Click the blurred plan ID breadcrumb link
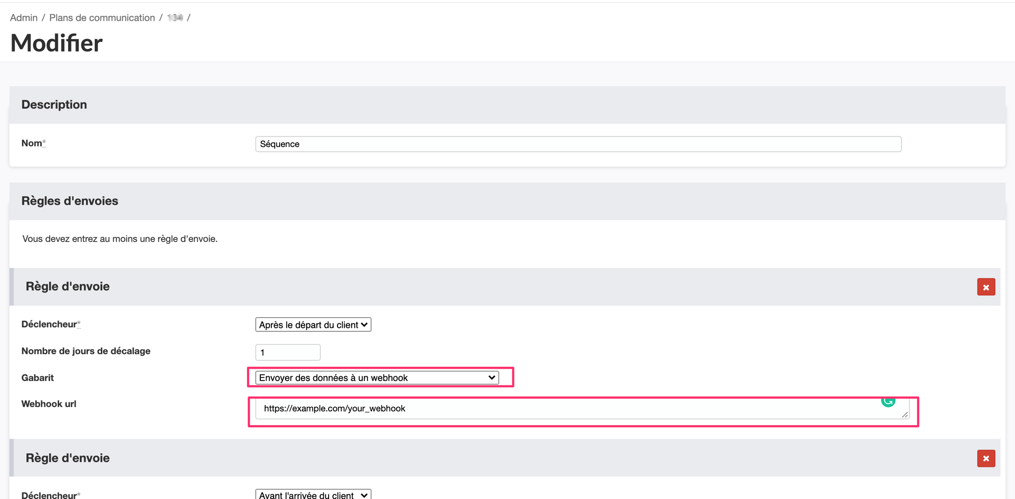Image resolution: width=1015 pixels, height=499 pixels. (x=175, y=18)
